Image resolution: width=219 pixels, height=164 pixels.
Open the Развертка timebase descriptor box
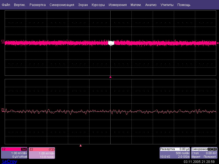point(175,153)
